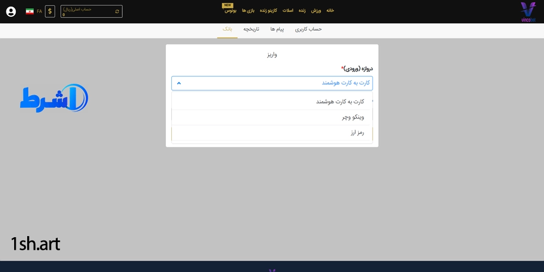
Task: Open بازی ها in top navigation
Action: (x=248, y=11)
